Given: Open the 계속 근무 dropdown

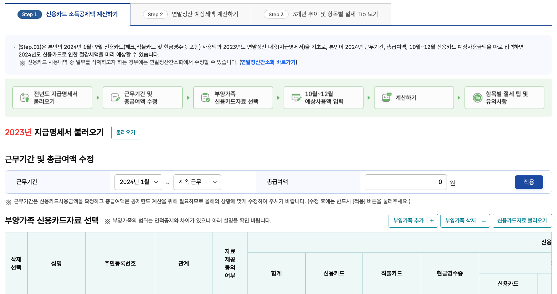Looking at the screenshot, I should (197, 182).
